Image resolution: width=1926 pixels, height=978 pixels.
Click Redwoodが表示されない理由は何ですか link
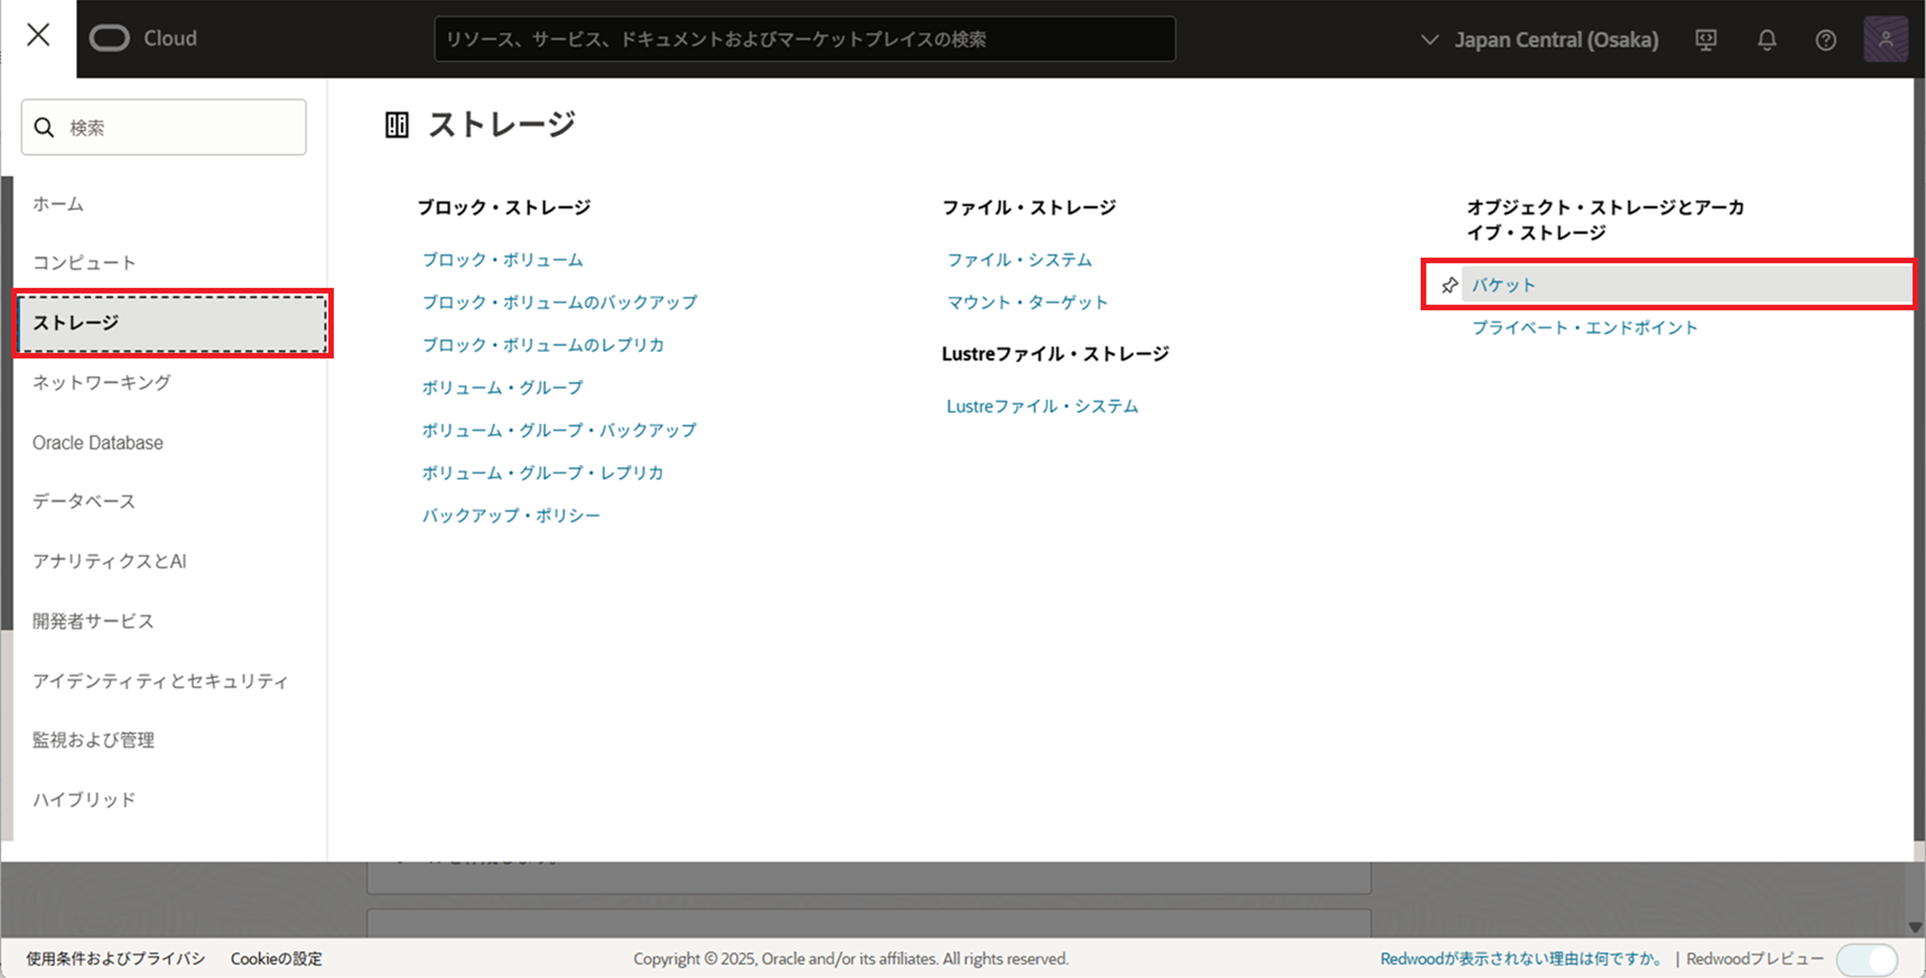click(1522, 959)
